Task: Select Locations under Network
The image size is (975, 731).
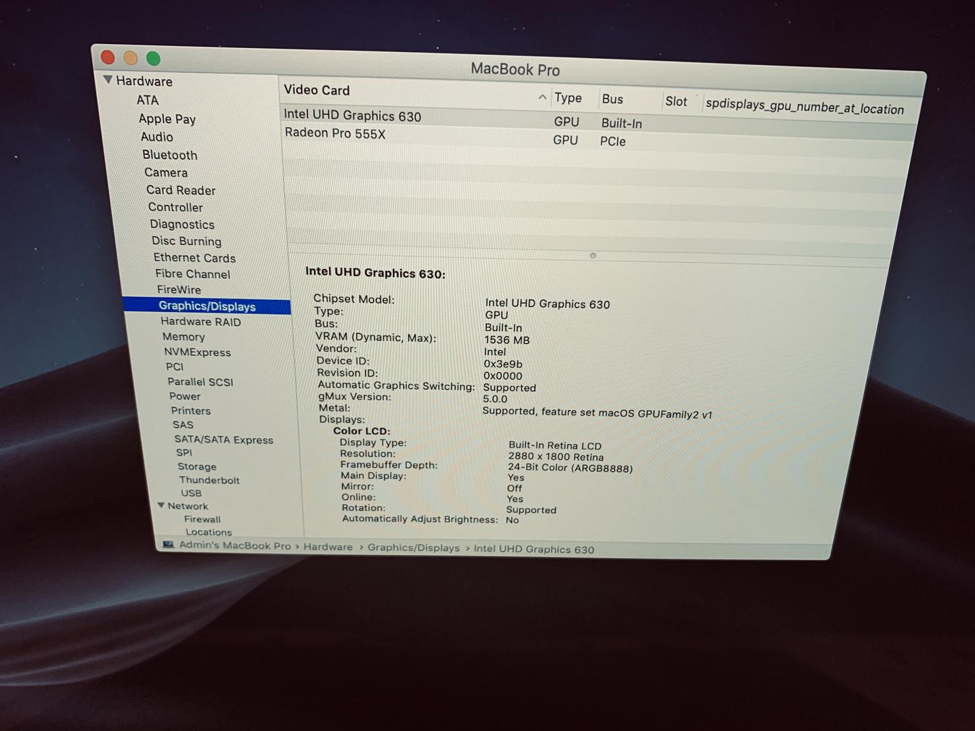Action: tap(209, 532)
